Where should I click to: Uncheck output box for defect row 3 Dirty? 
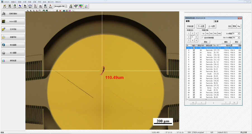click(x=194, y=53)
